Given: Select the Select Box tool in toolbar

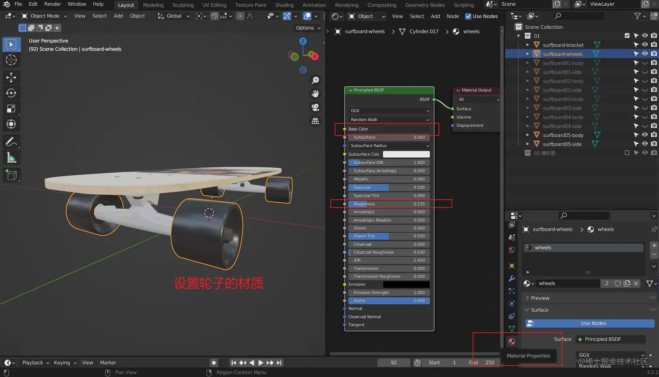Looking at the screenshot, I should point(11,44).
